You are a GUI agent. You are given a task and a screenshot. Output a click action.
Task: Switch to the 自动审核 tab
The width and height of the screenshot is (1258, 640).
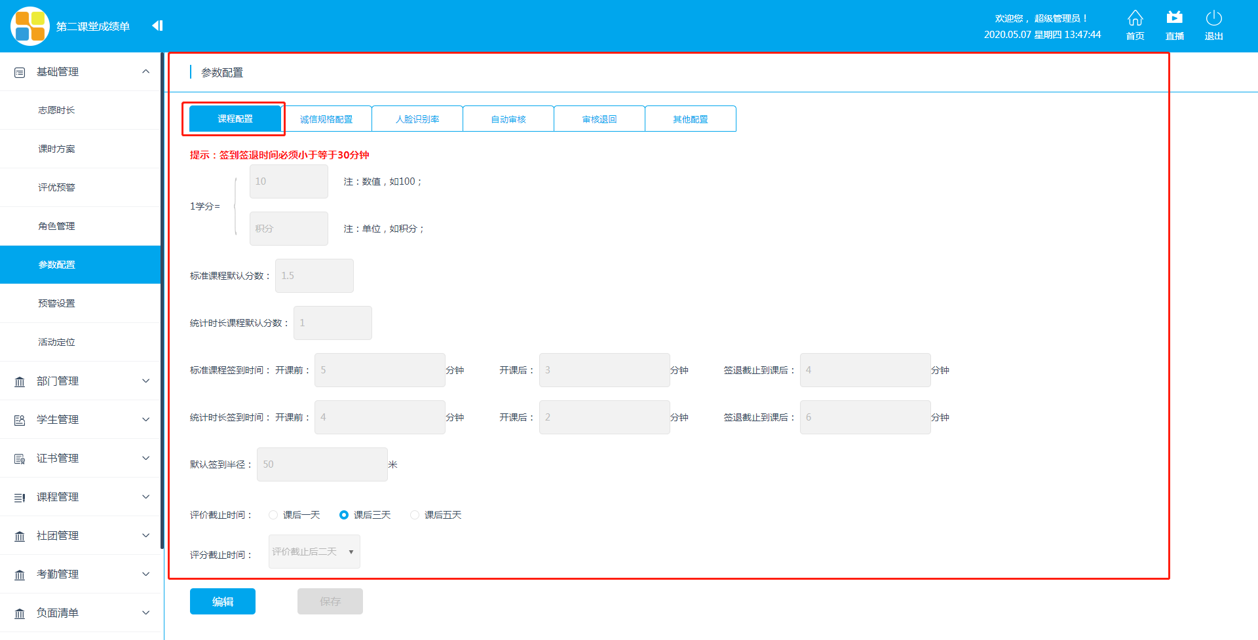coord(508,119)
